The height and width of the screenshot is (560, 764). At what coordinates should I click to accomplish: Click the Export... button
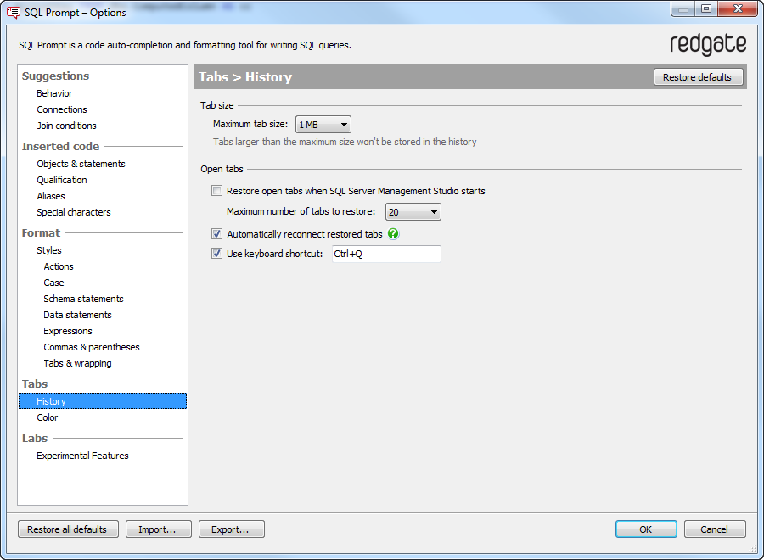tap(231, 529)
